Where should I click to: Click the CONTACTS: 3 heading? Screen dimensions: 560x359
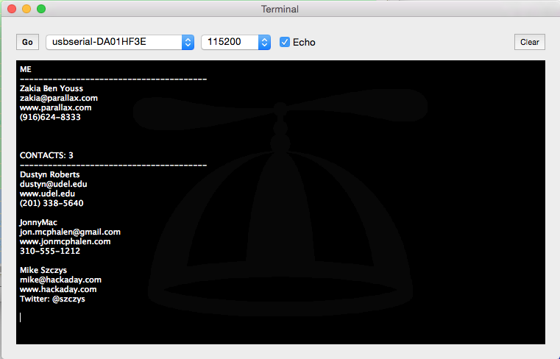(x=46, y=155)
